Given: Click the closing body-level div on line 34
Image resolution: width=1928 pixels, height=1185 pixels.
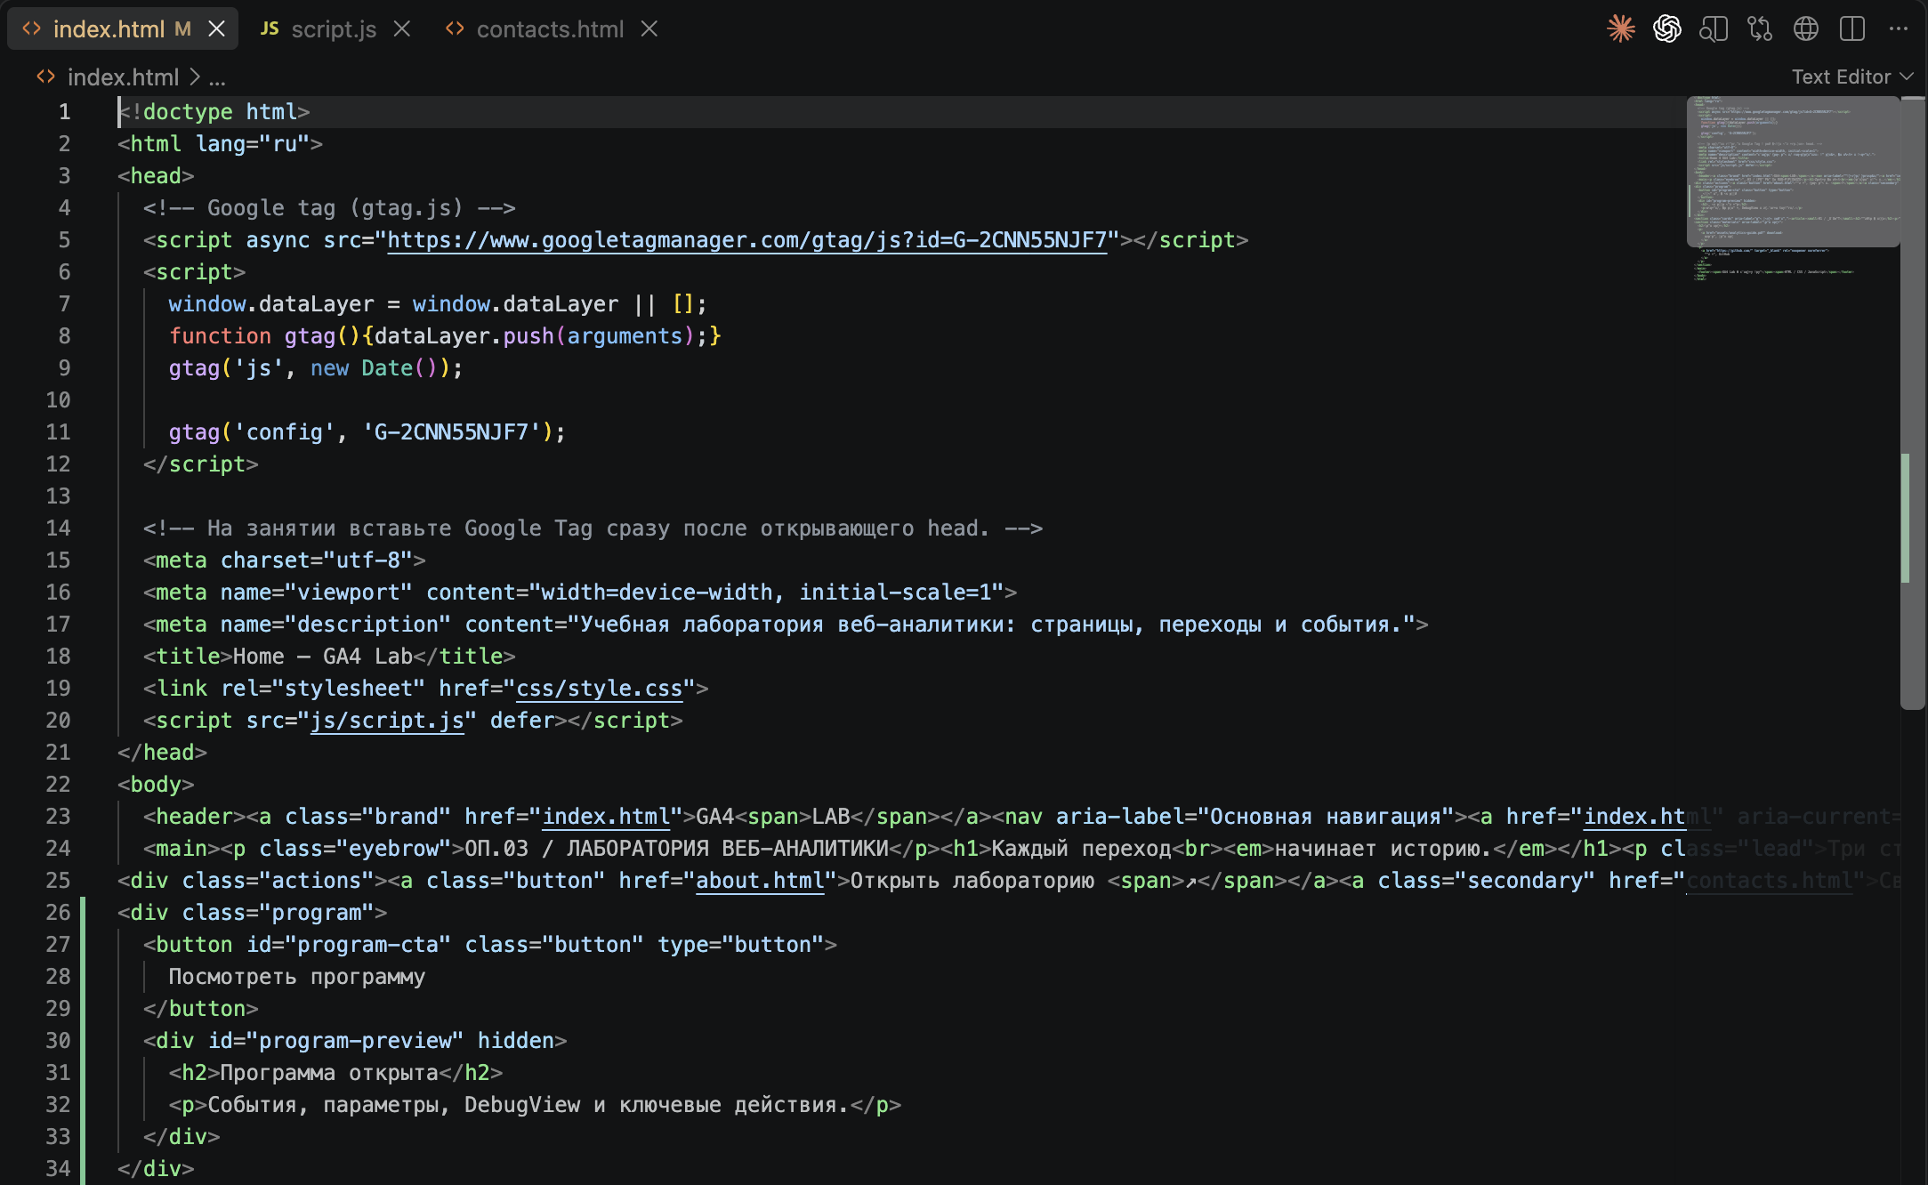Looking at the screenshot, I should pyautogui.click(x=156, y=1169).
